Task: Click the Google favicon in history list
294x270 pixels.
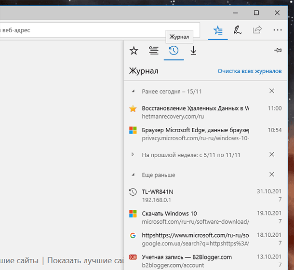Action: [x=133, y=235]
